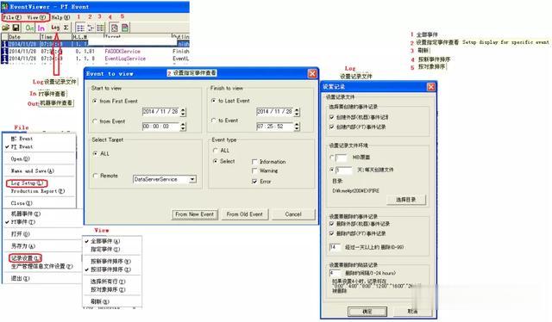
Task: Click the refresh list toolbar icon
Action: [100, 28]
